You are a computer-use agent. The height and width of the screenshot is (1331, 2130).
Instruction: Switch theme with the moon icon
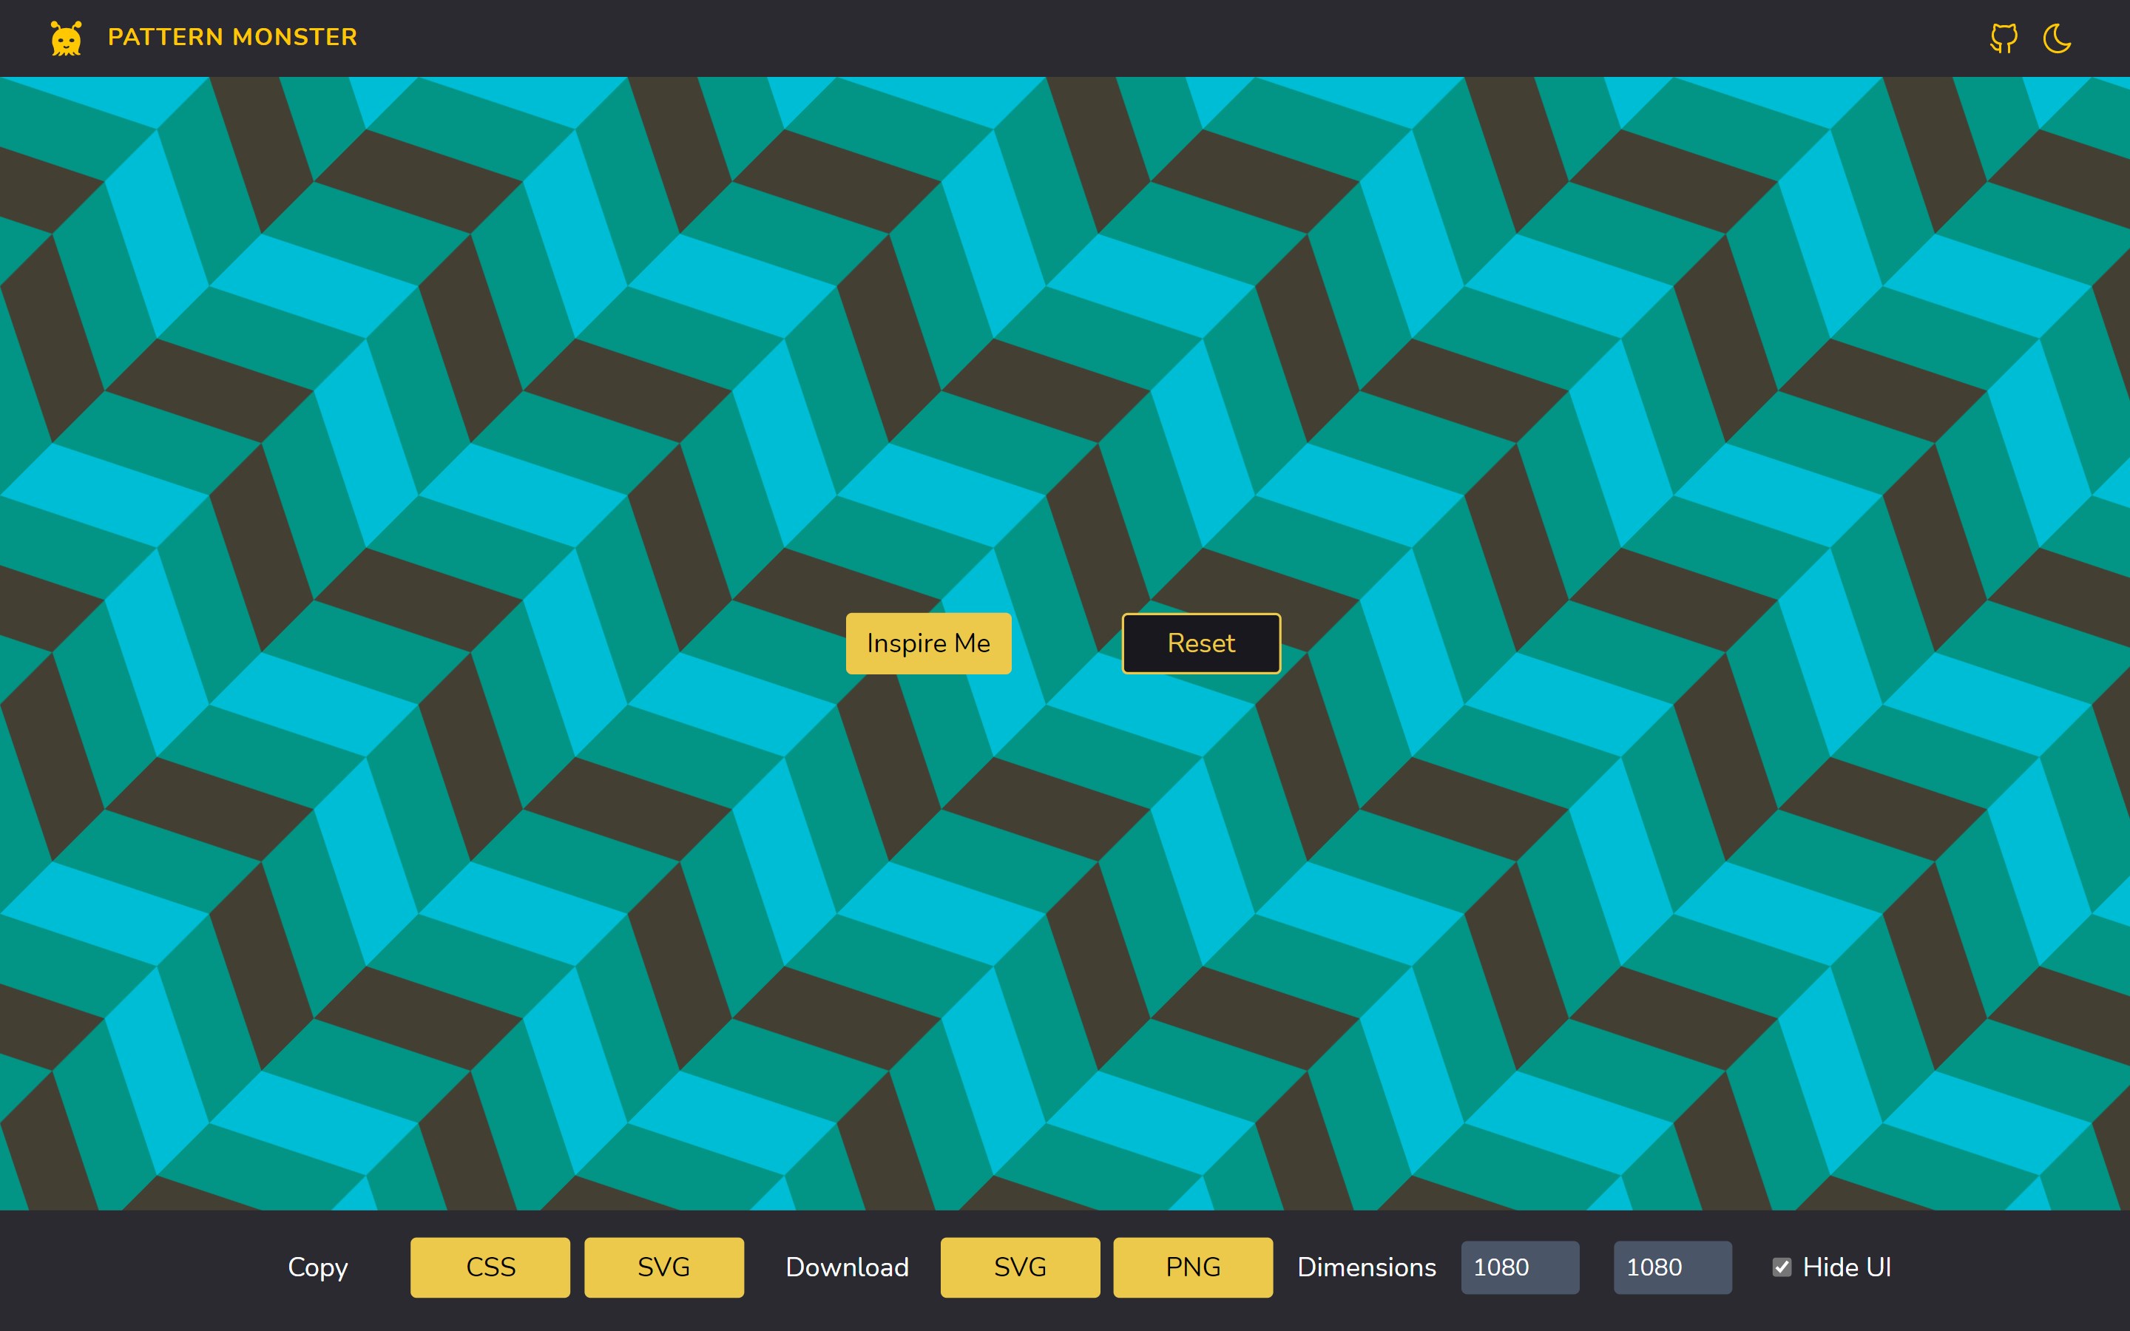pos(2057,38)
